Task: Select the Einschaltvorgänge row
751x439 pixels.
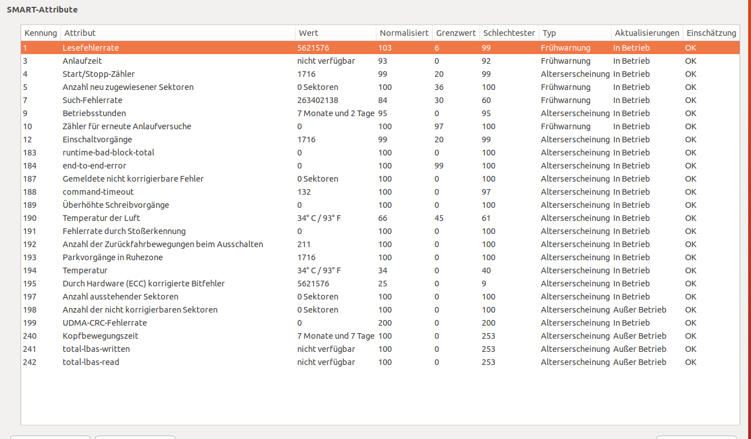Action: [x=380, y=140]
